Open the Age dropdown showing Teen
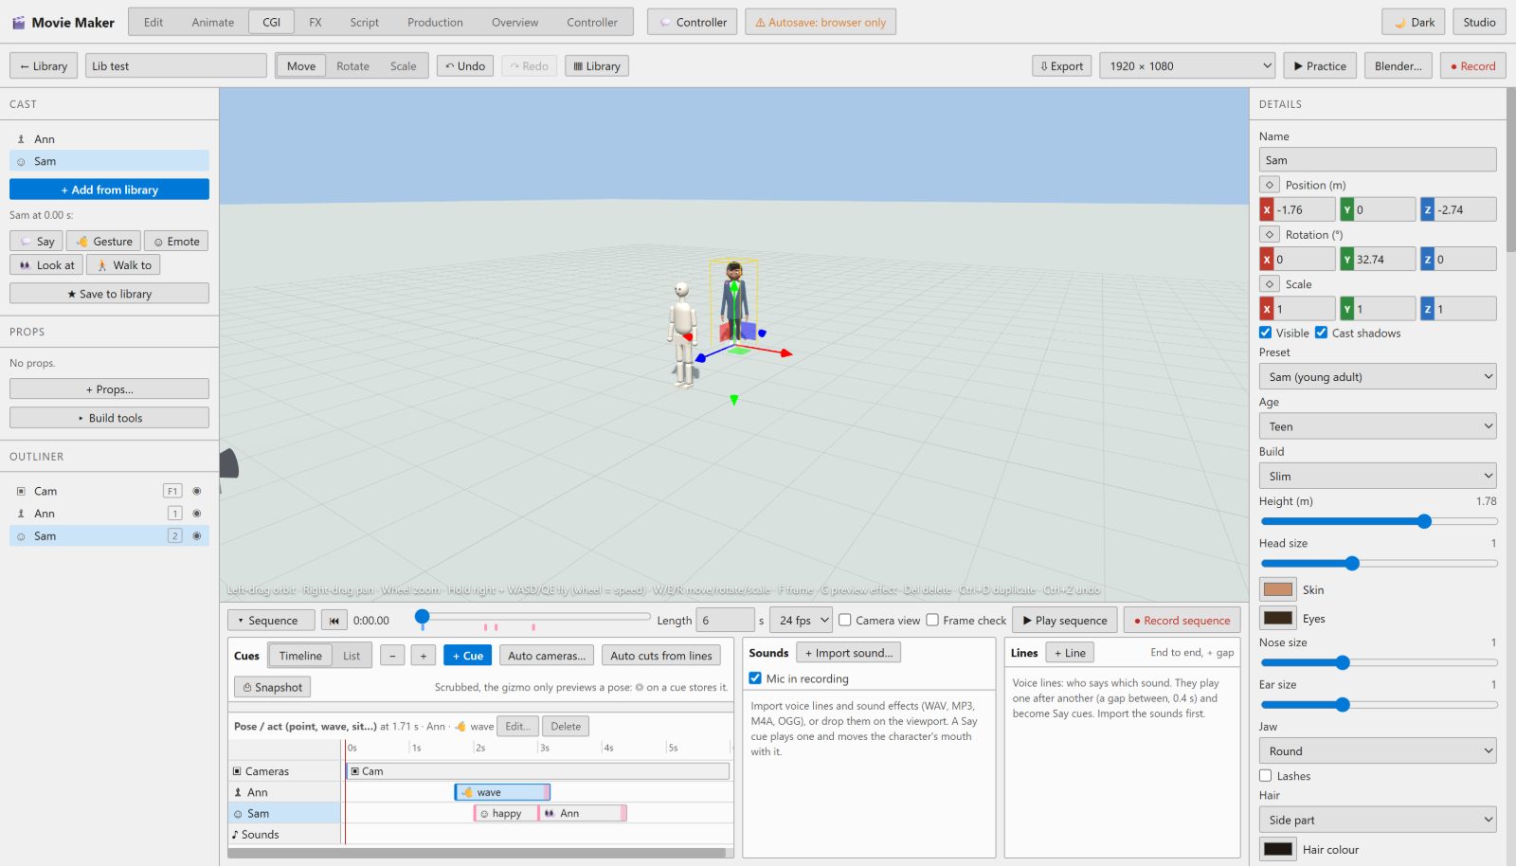1516x867 pixels. 1378,426
